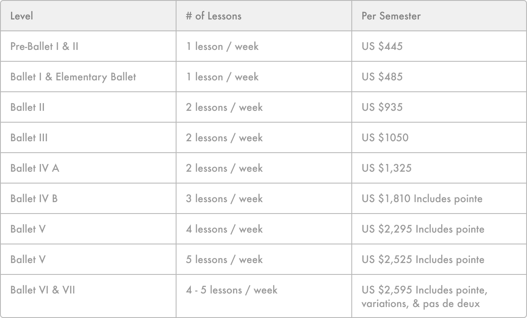Image resolution: width=527 pixels, height=318 pixels.
Task: Select the US $1050 price
Action: click(x=385, y=138)
